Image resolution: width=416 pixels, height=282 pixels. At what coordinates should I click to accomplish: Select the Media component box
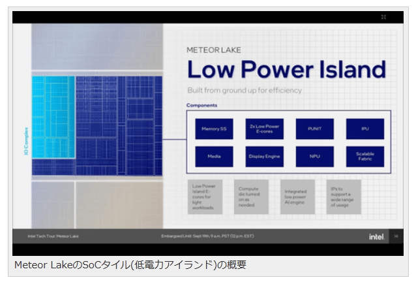[214, 157]
